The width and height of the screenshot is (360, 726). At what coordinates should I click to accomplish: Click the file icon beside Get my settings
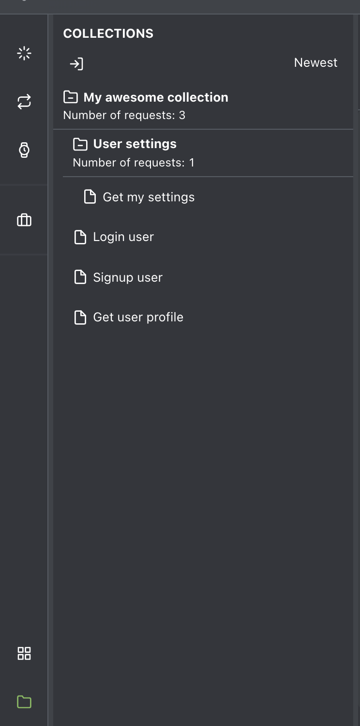(x=90, y=197)
